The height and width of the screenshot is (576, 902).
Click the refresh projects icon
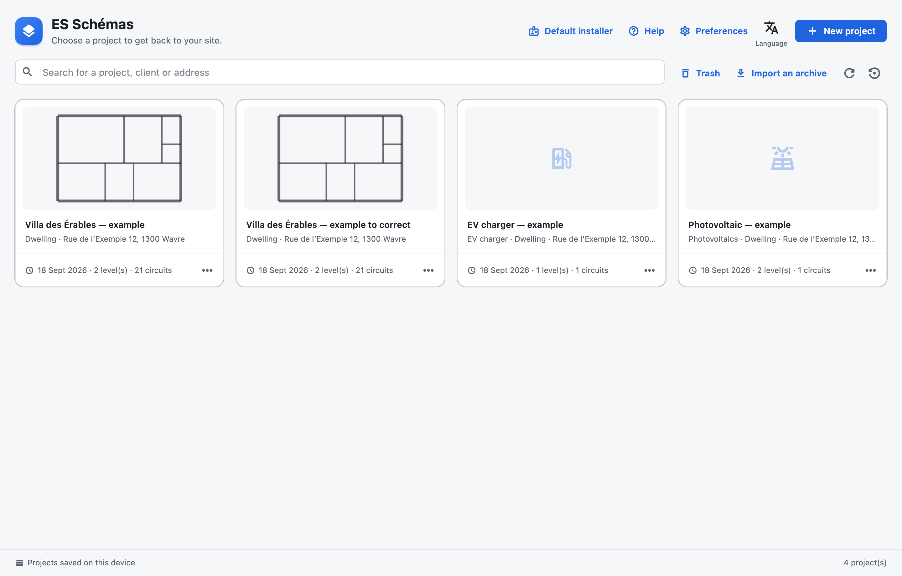(x=849, y=73)
